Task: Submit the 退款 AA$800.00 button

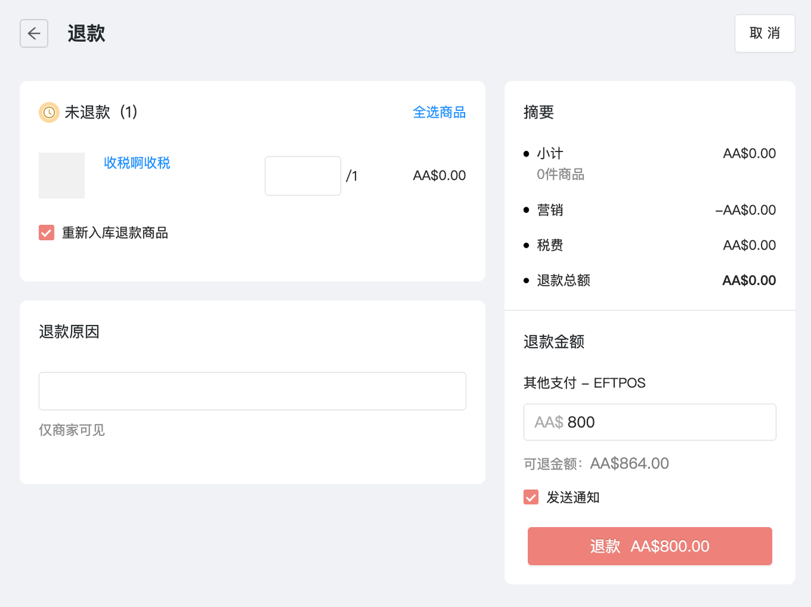Action: 649,546
